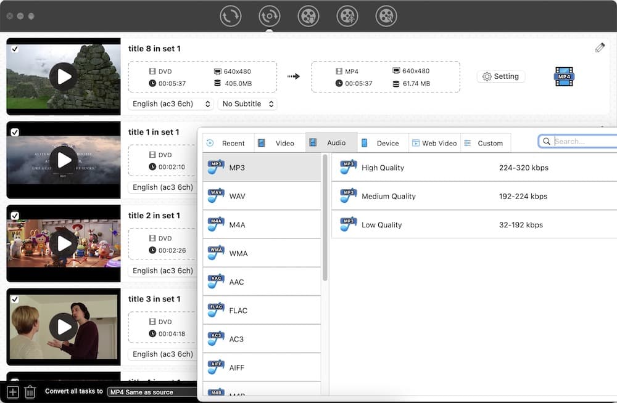Uncheck the title 8 in set 1 checkbox
This screenshot has width=617, height=403.
coord(15,49)
